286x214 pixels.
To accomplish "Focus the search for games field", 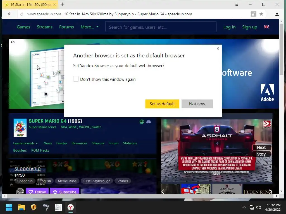I will point(161,27).
